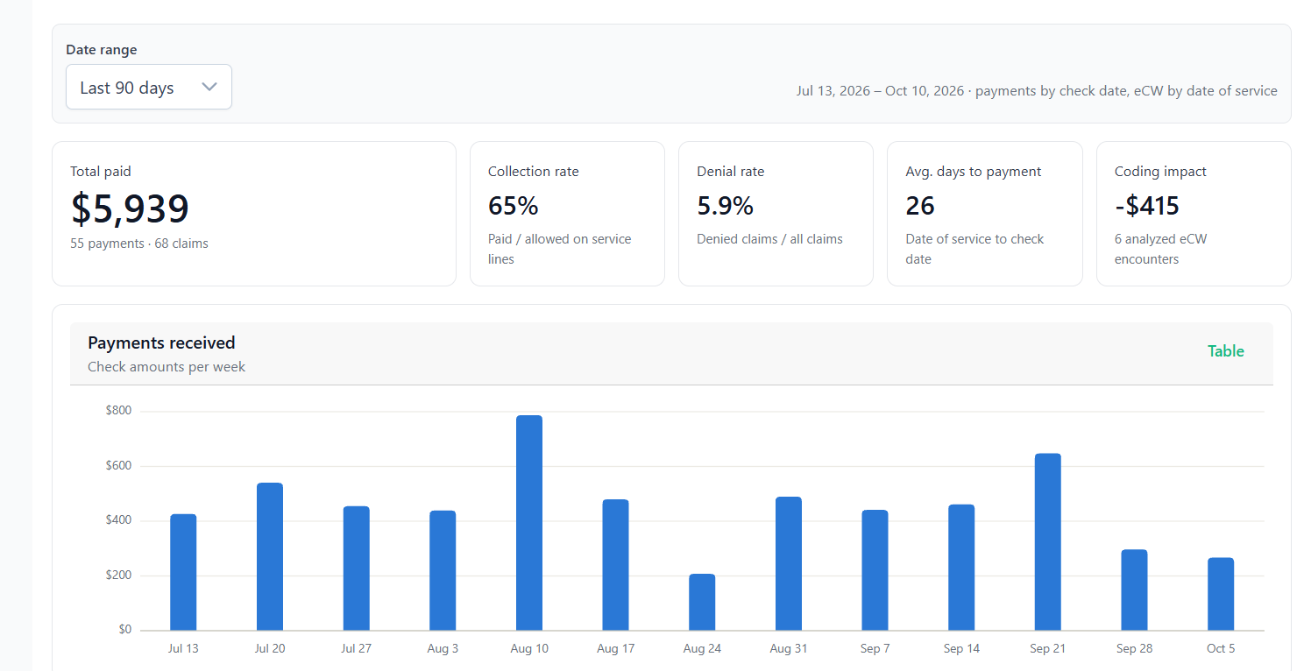Viewport: 1304px width, 671px height.
Task: Click the Aug 17 week bar
Action: 615,565
